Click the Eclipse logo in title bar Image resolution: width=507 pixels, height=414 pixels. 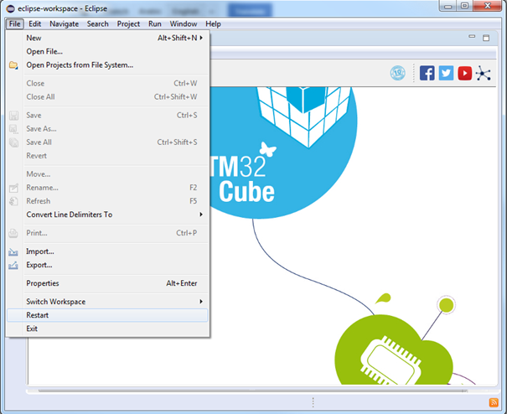pyautogui.click(x=10, y=8)
